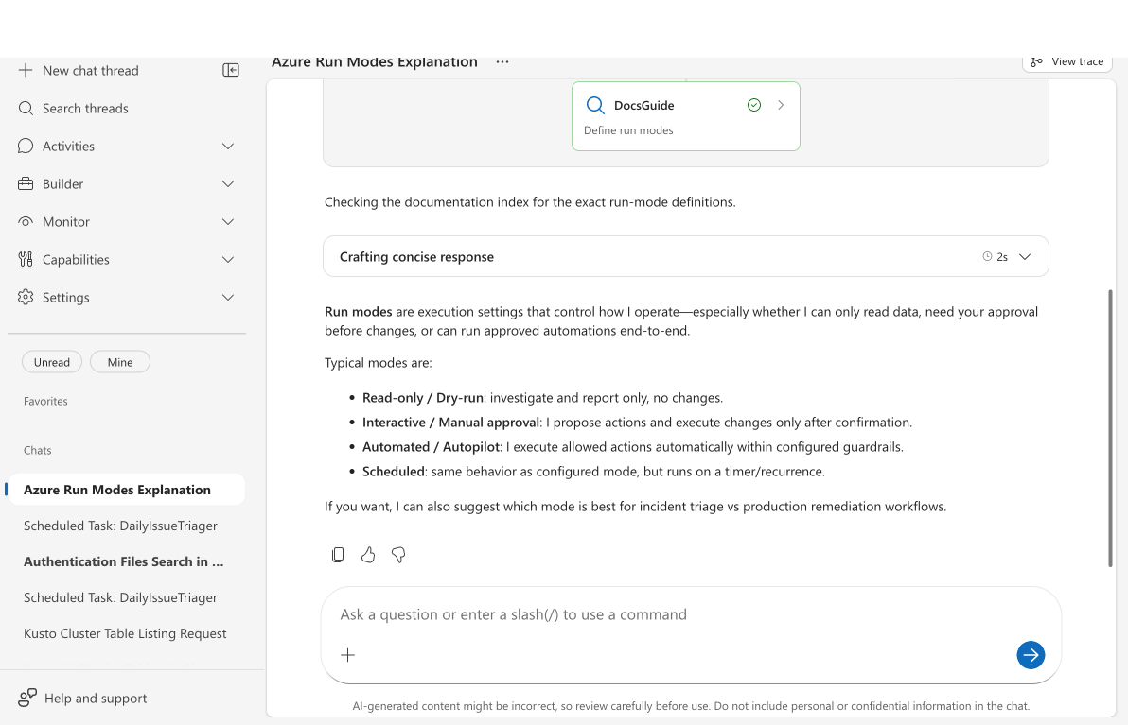The height and width of the screenshot is (725, 1128).
Task: Expand the Builder section
Action: tap(227, 184)
